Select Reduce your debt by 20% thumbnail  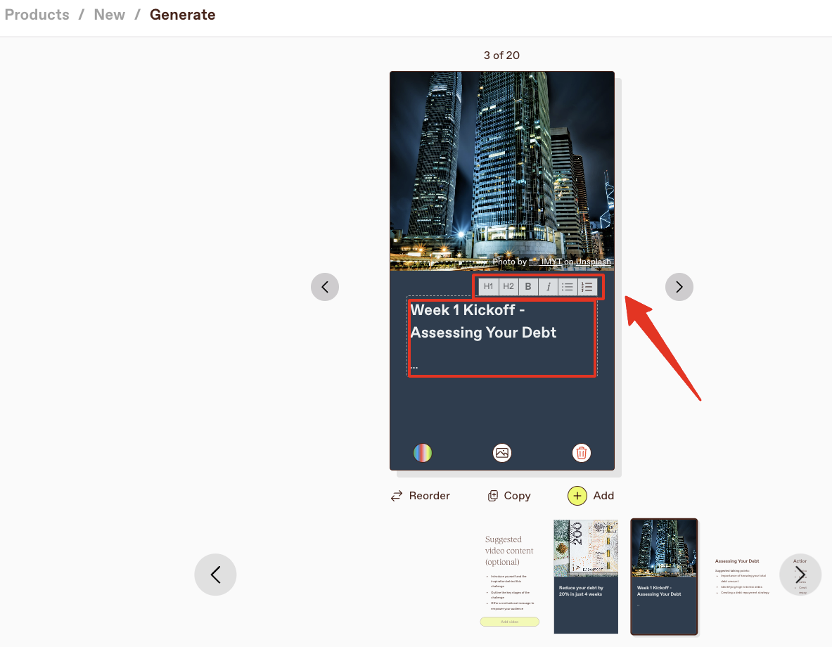pos(586,577)
